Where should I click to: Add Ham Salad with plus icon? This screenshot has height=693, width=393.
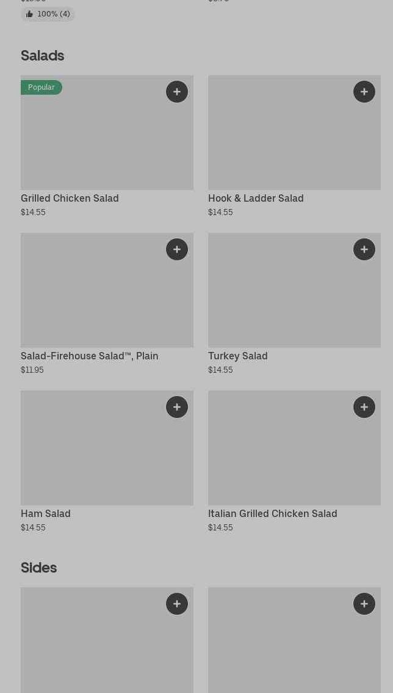click(x=177, y=406)
